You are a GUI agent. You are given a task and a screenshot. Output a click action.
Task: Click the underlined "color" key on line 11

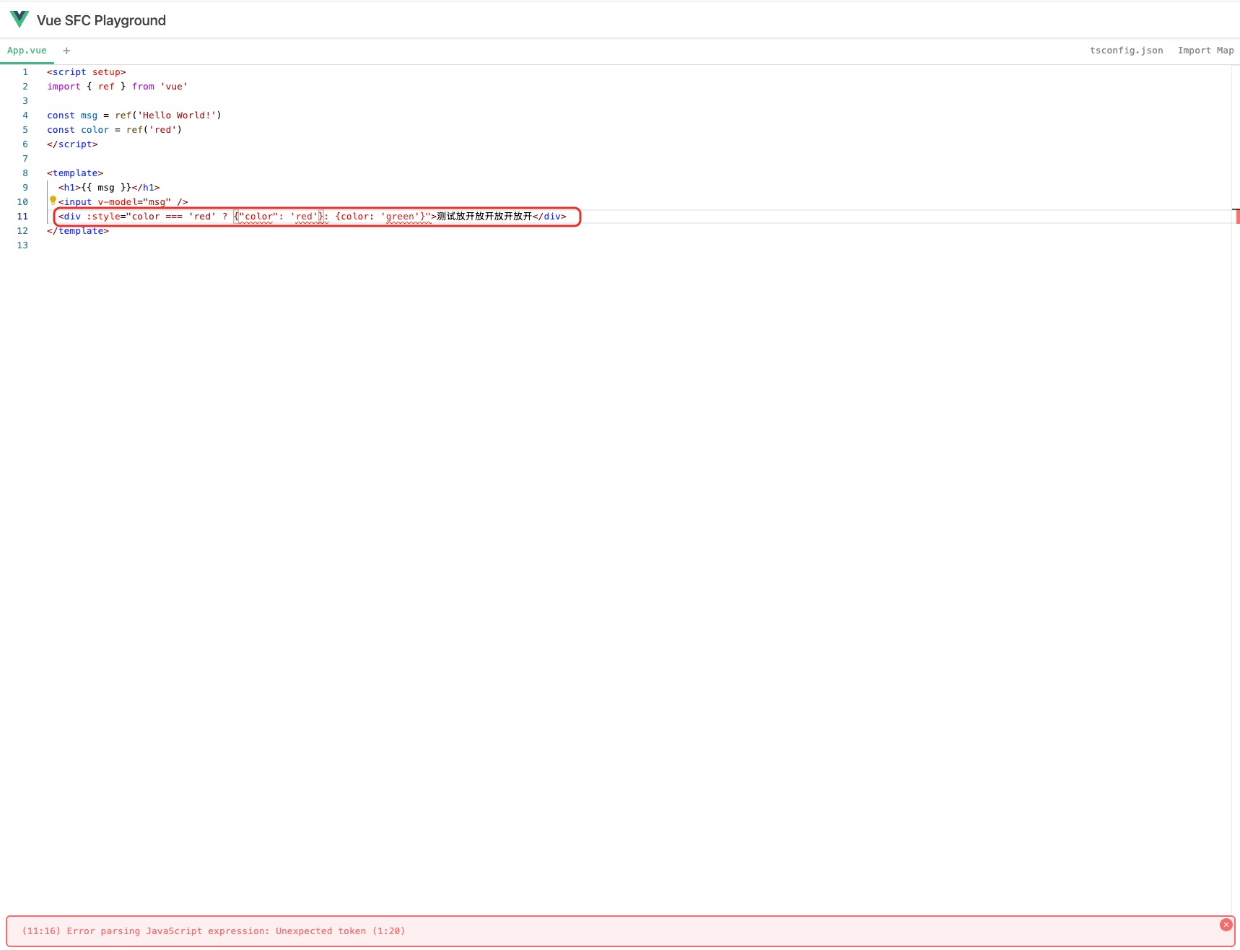click(x=258, y=217)
